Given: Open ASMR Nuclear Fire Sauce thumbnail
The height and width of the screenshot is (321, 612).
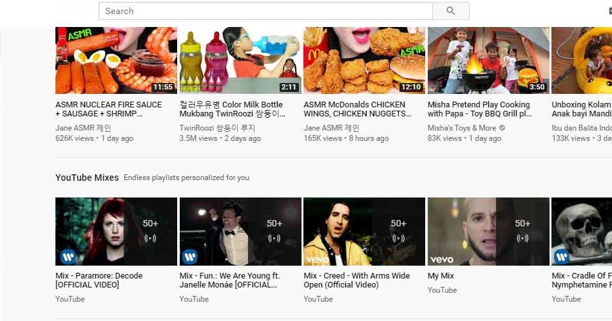Looking at the screenshot, I should (x=116, y=60).
